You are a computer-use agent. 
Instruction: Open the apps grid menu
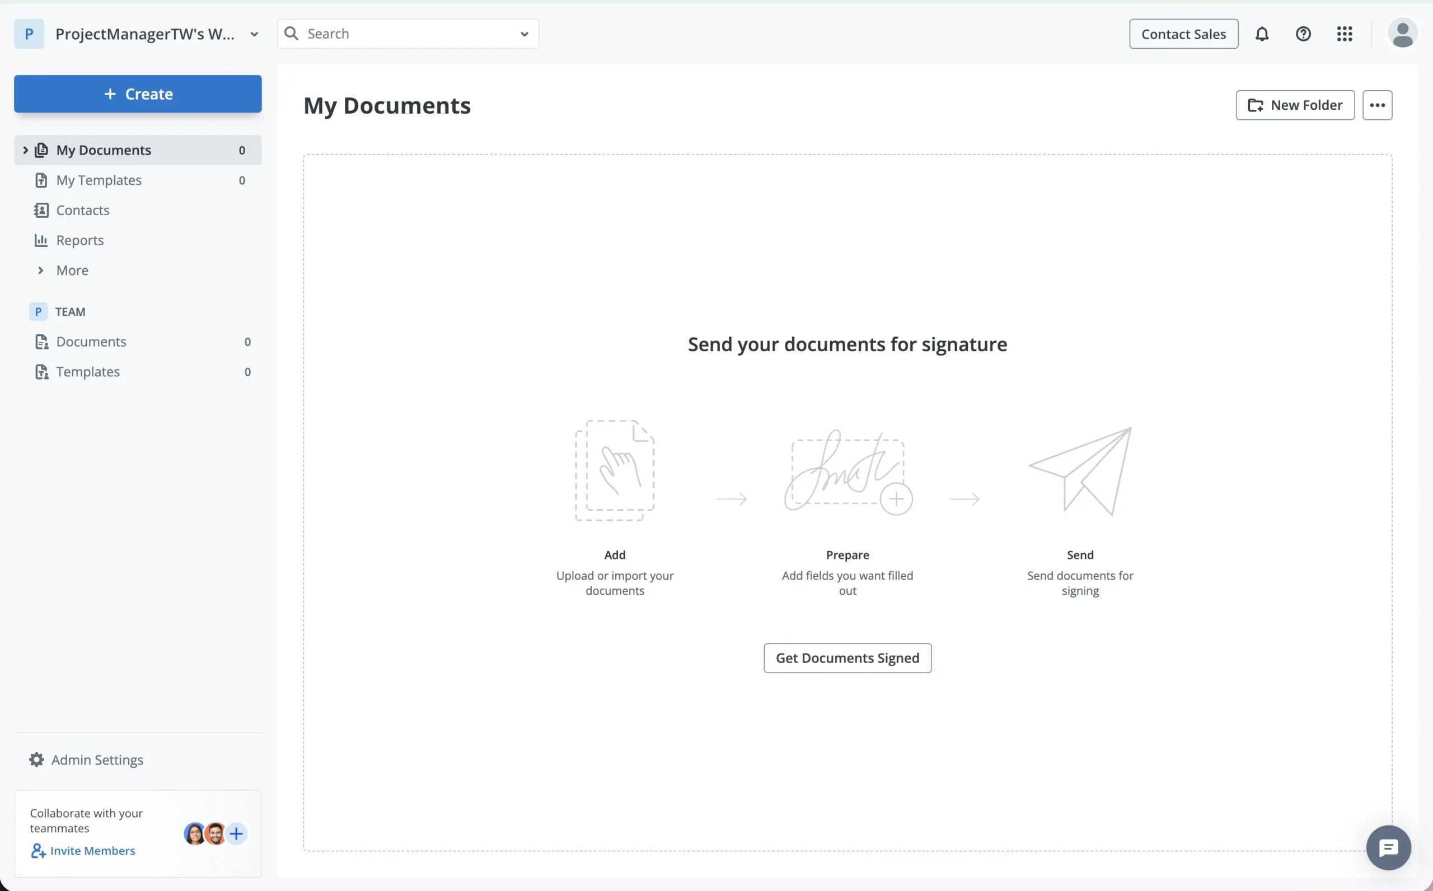click(x=1344, y=34)
